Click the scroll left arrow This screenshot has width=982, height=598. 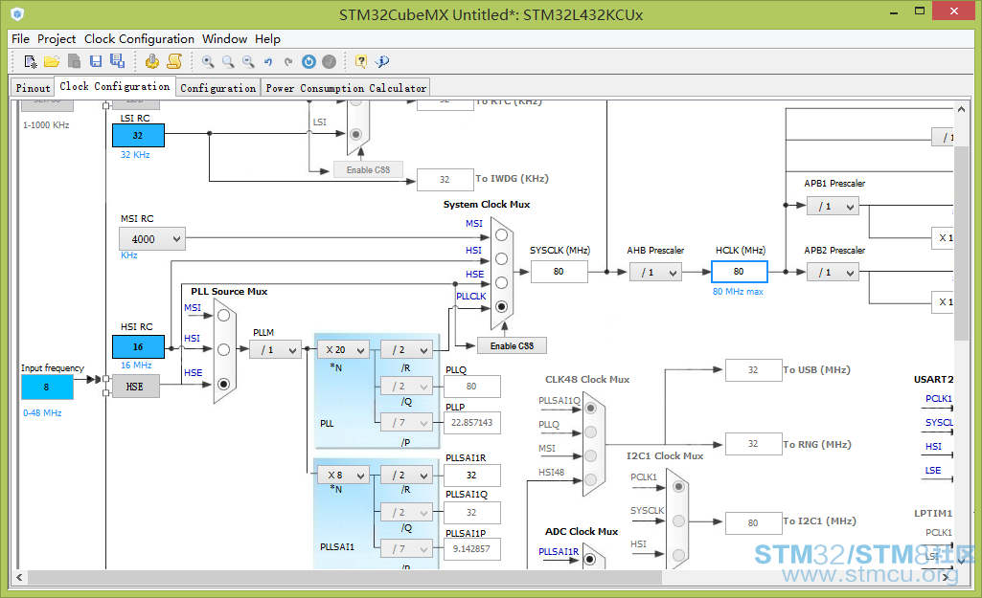pyautogui.click(x=19, y=577)
